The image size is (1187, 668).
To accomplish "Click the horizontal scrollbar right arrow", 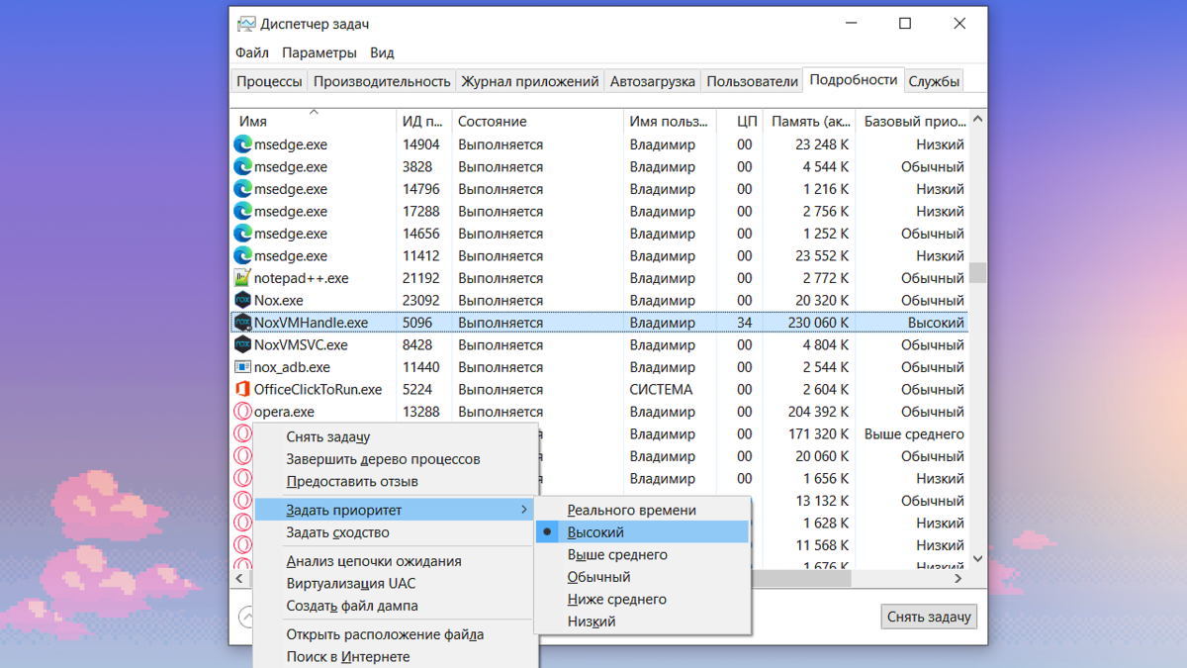I will coord(959,578).
